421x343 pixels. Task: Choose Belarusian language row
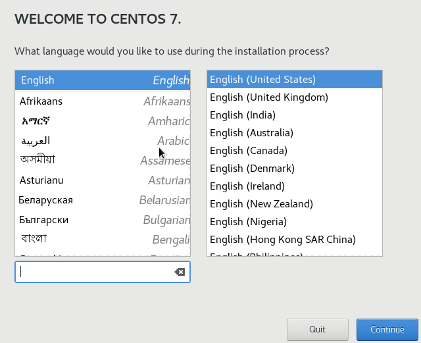pyautogui.click(x=102, y=200)
